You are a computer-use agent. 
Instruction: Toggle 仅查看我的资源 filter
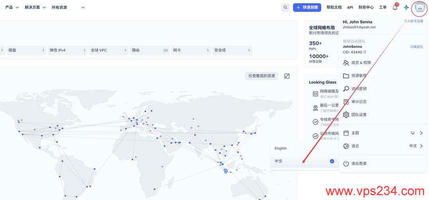[x=262, y=76]
